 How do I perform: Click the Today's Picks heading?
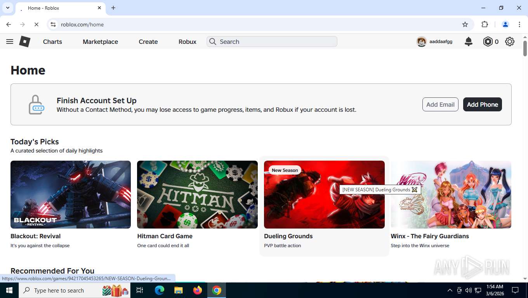[x=35, y=142]
